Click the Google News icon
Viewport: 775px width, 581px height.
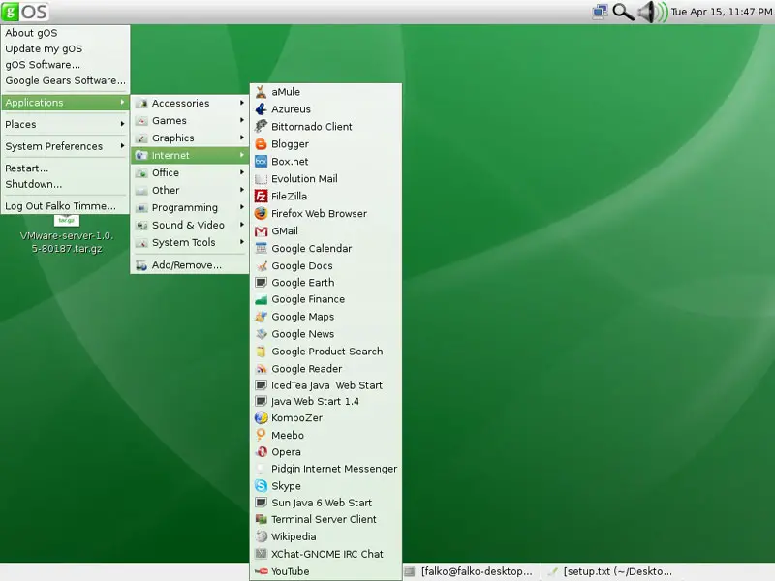(x=261, y=334)
